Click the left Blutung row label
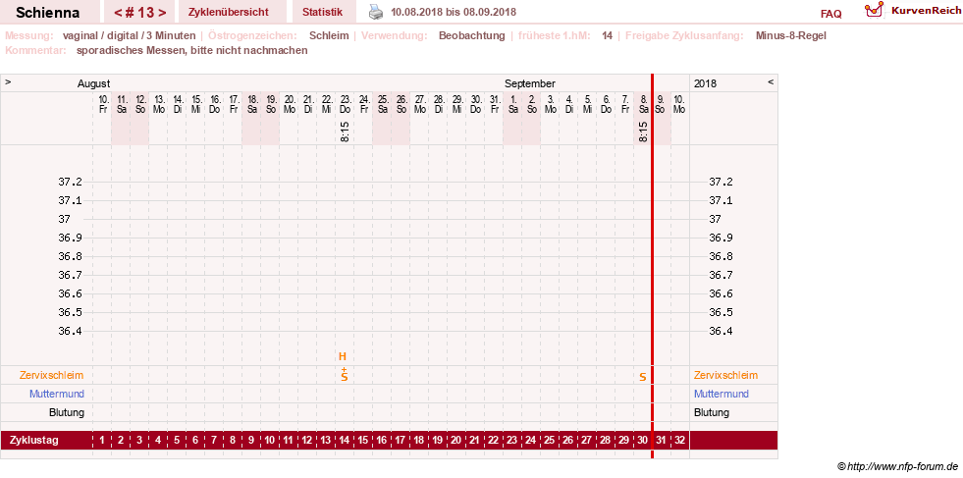Screen dimensions: 963x478 coord(67,412)
